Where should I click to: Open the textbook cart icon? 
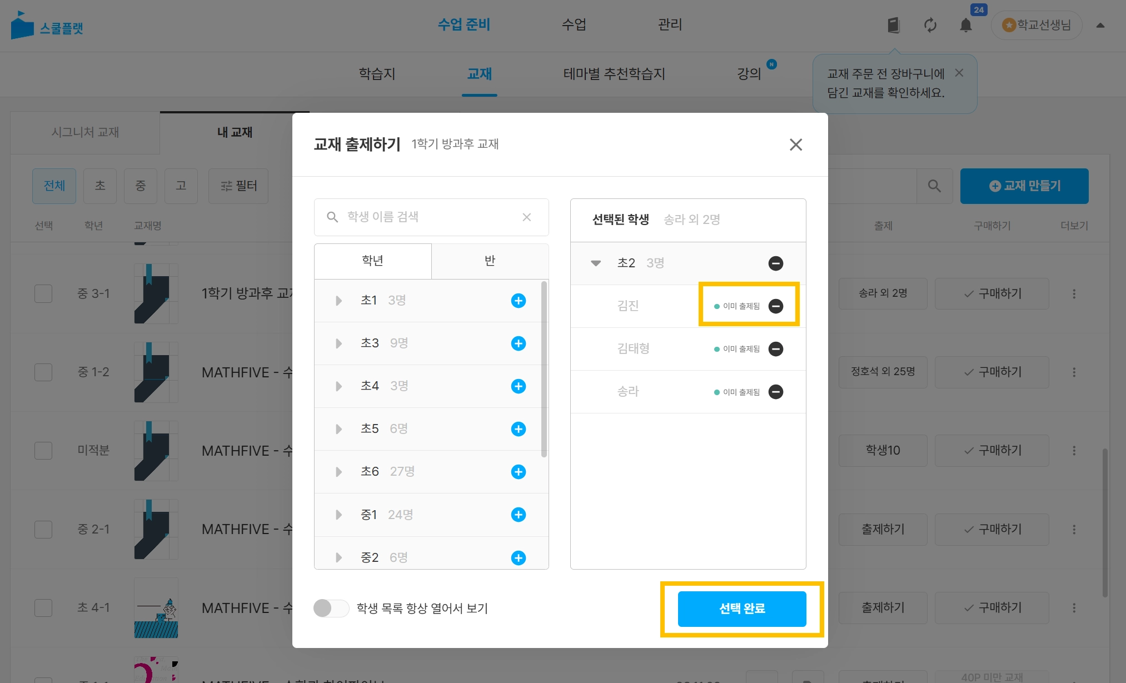tap(893, 26)
